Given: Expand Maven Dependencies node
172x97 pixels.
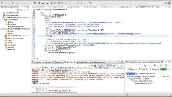Looking at the screenshot, I should pyautogui.click(x=4, y=38).
